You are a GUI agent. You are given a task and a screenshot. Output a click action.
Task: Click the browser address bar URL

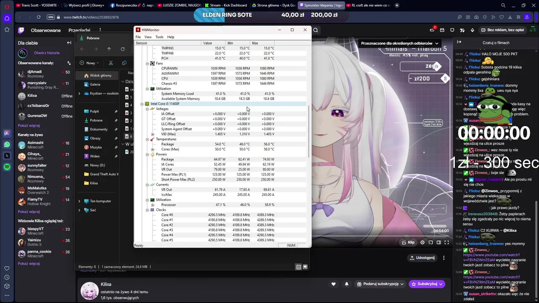(91, 17)
